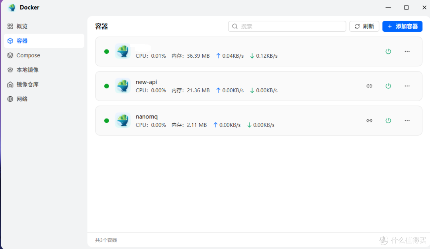Image resolution: width=430 pixels, height=249 pixels.
Task: Click the disk icon beside 本地镜像
Action: [x=10, y=70]
